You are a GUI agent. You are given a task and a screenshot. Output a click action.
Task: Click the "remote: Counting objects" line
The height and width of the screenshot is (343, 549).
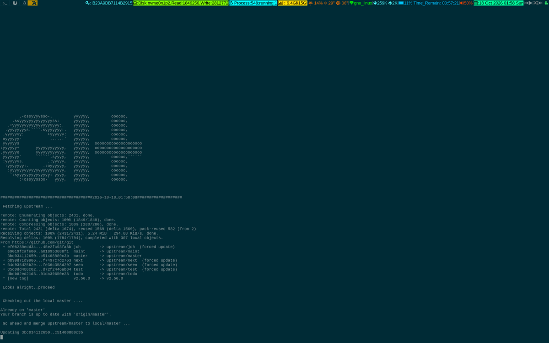58,220
